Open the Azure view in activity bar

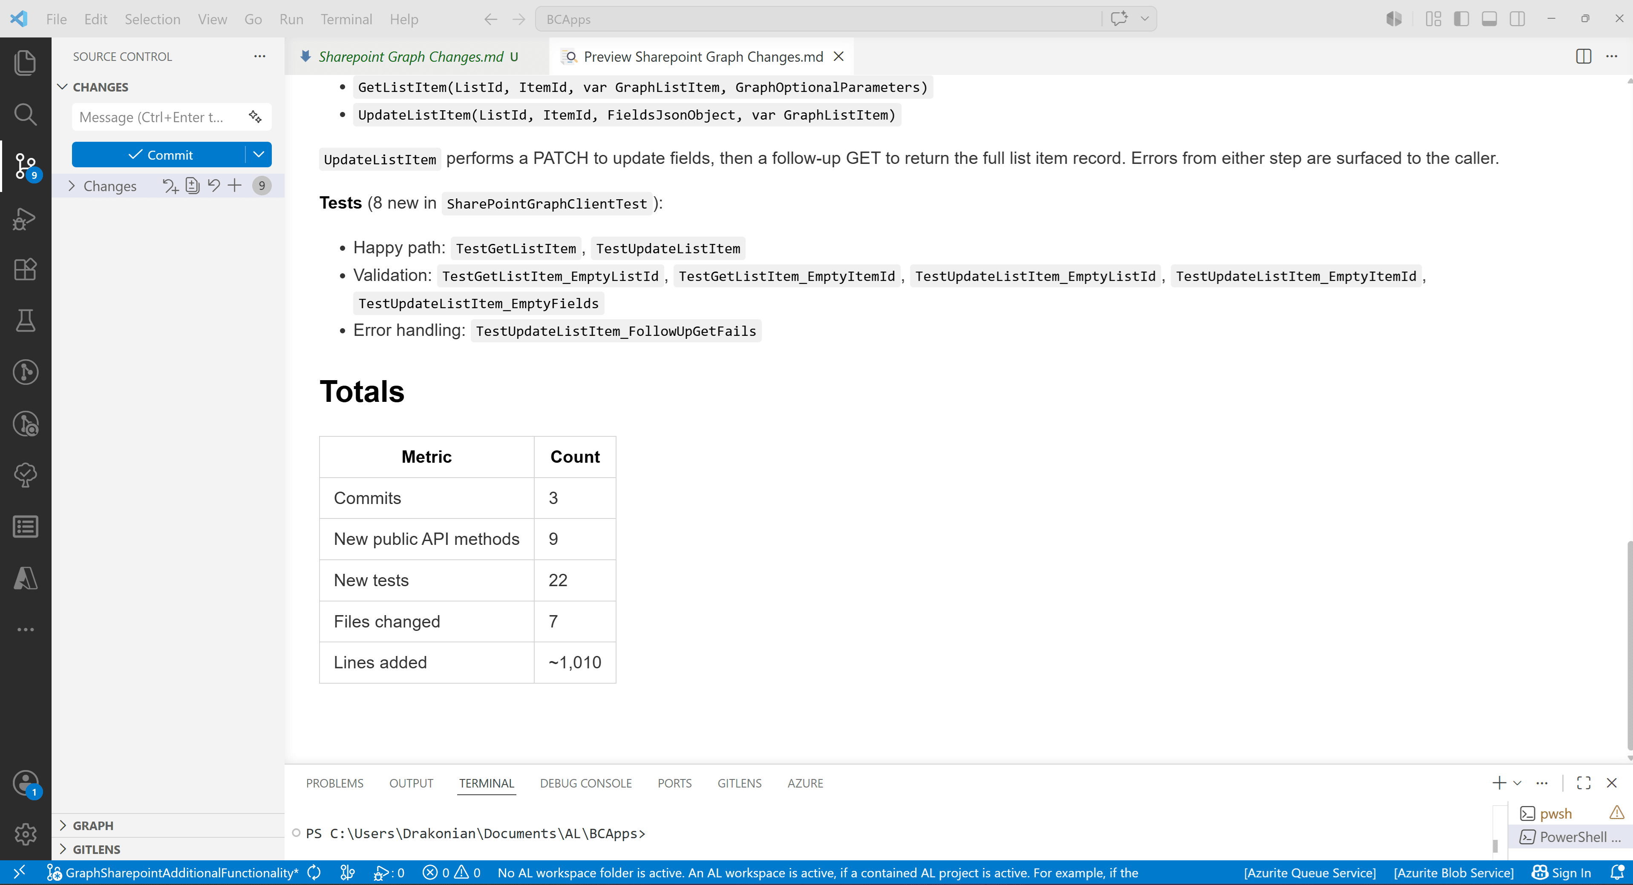(26, 578)
